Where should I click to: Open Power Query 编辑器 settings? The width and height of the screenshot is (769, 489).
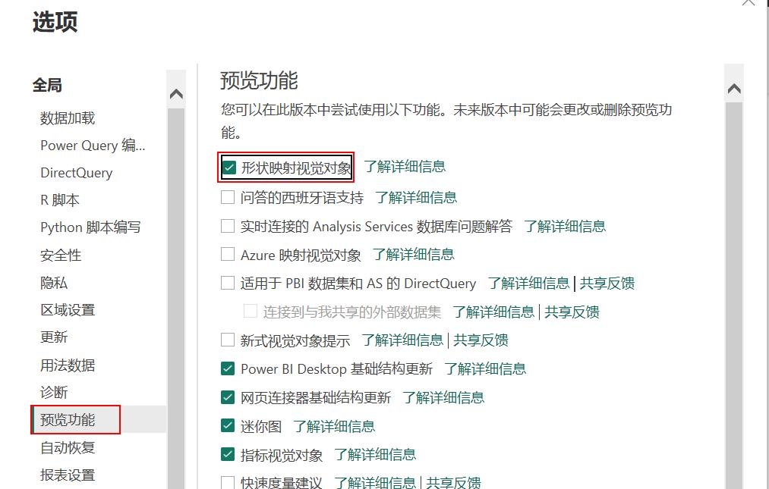pyautogui.click(x=93, y=146)
